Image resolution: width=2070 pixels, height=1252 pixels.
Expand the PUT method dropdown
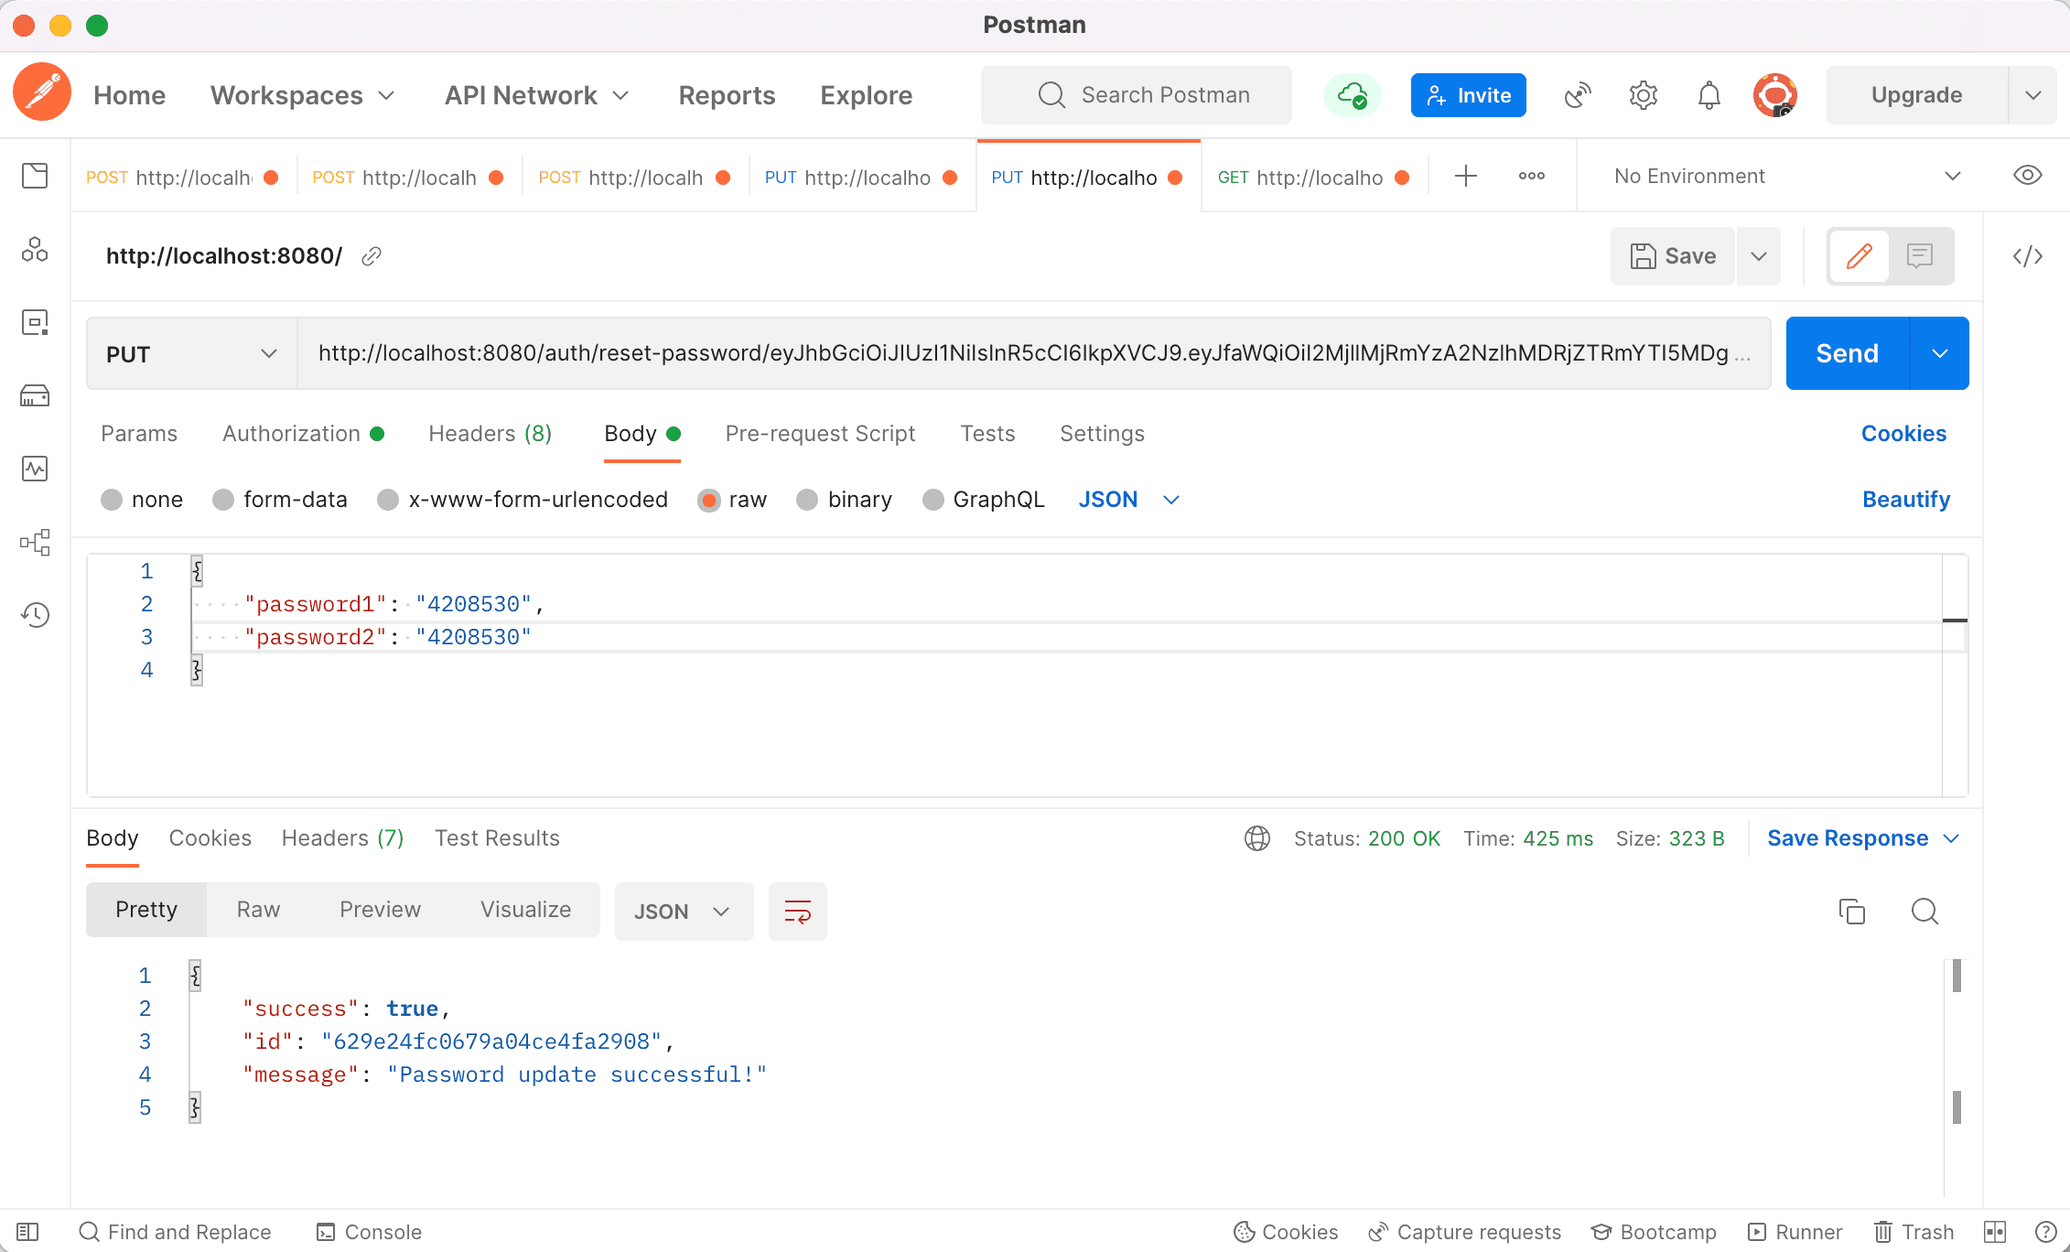click(191, 354)
